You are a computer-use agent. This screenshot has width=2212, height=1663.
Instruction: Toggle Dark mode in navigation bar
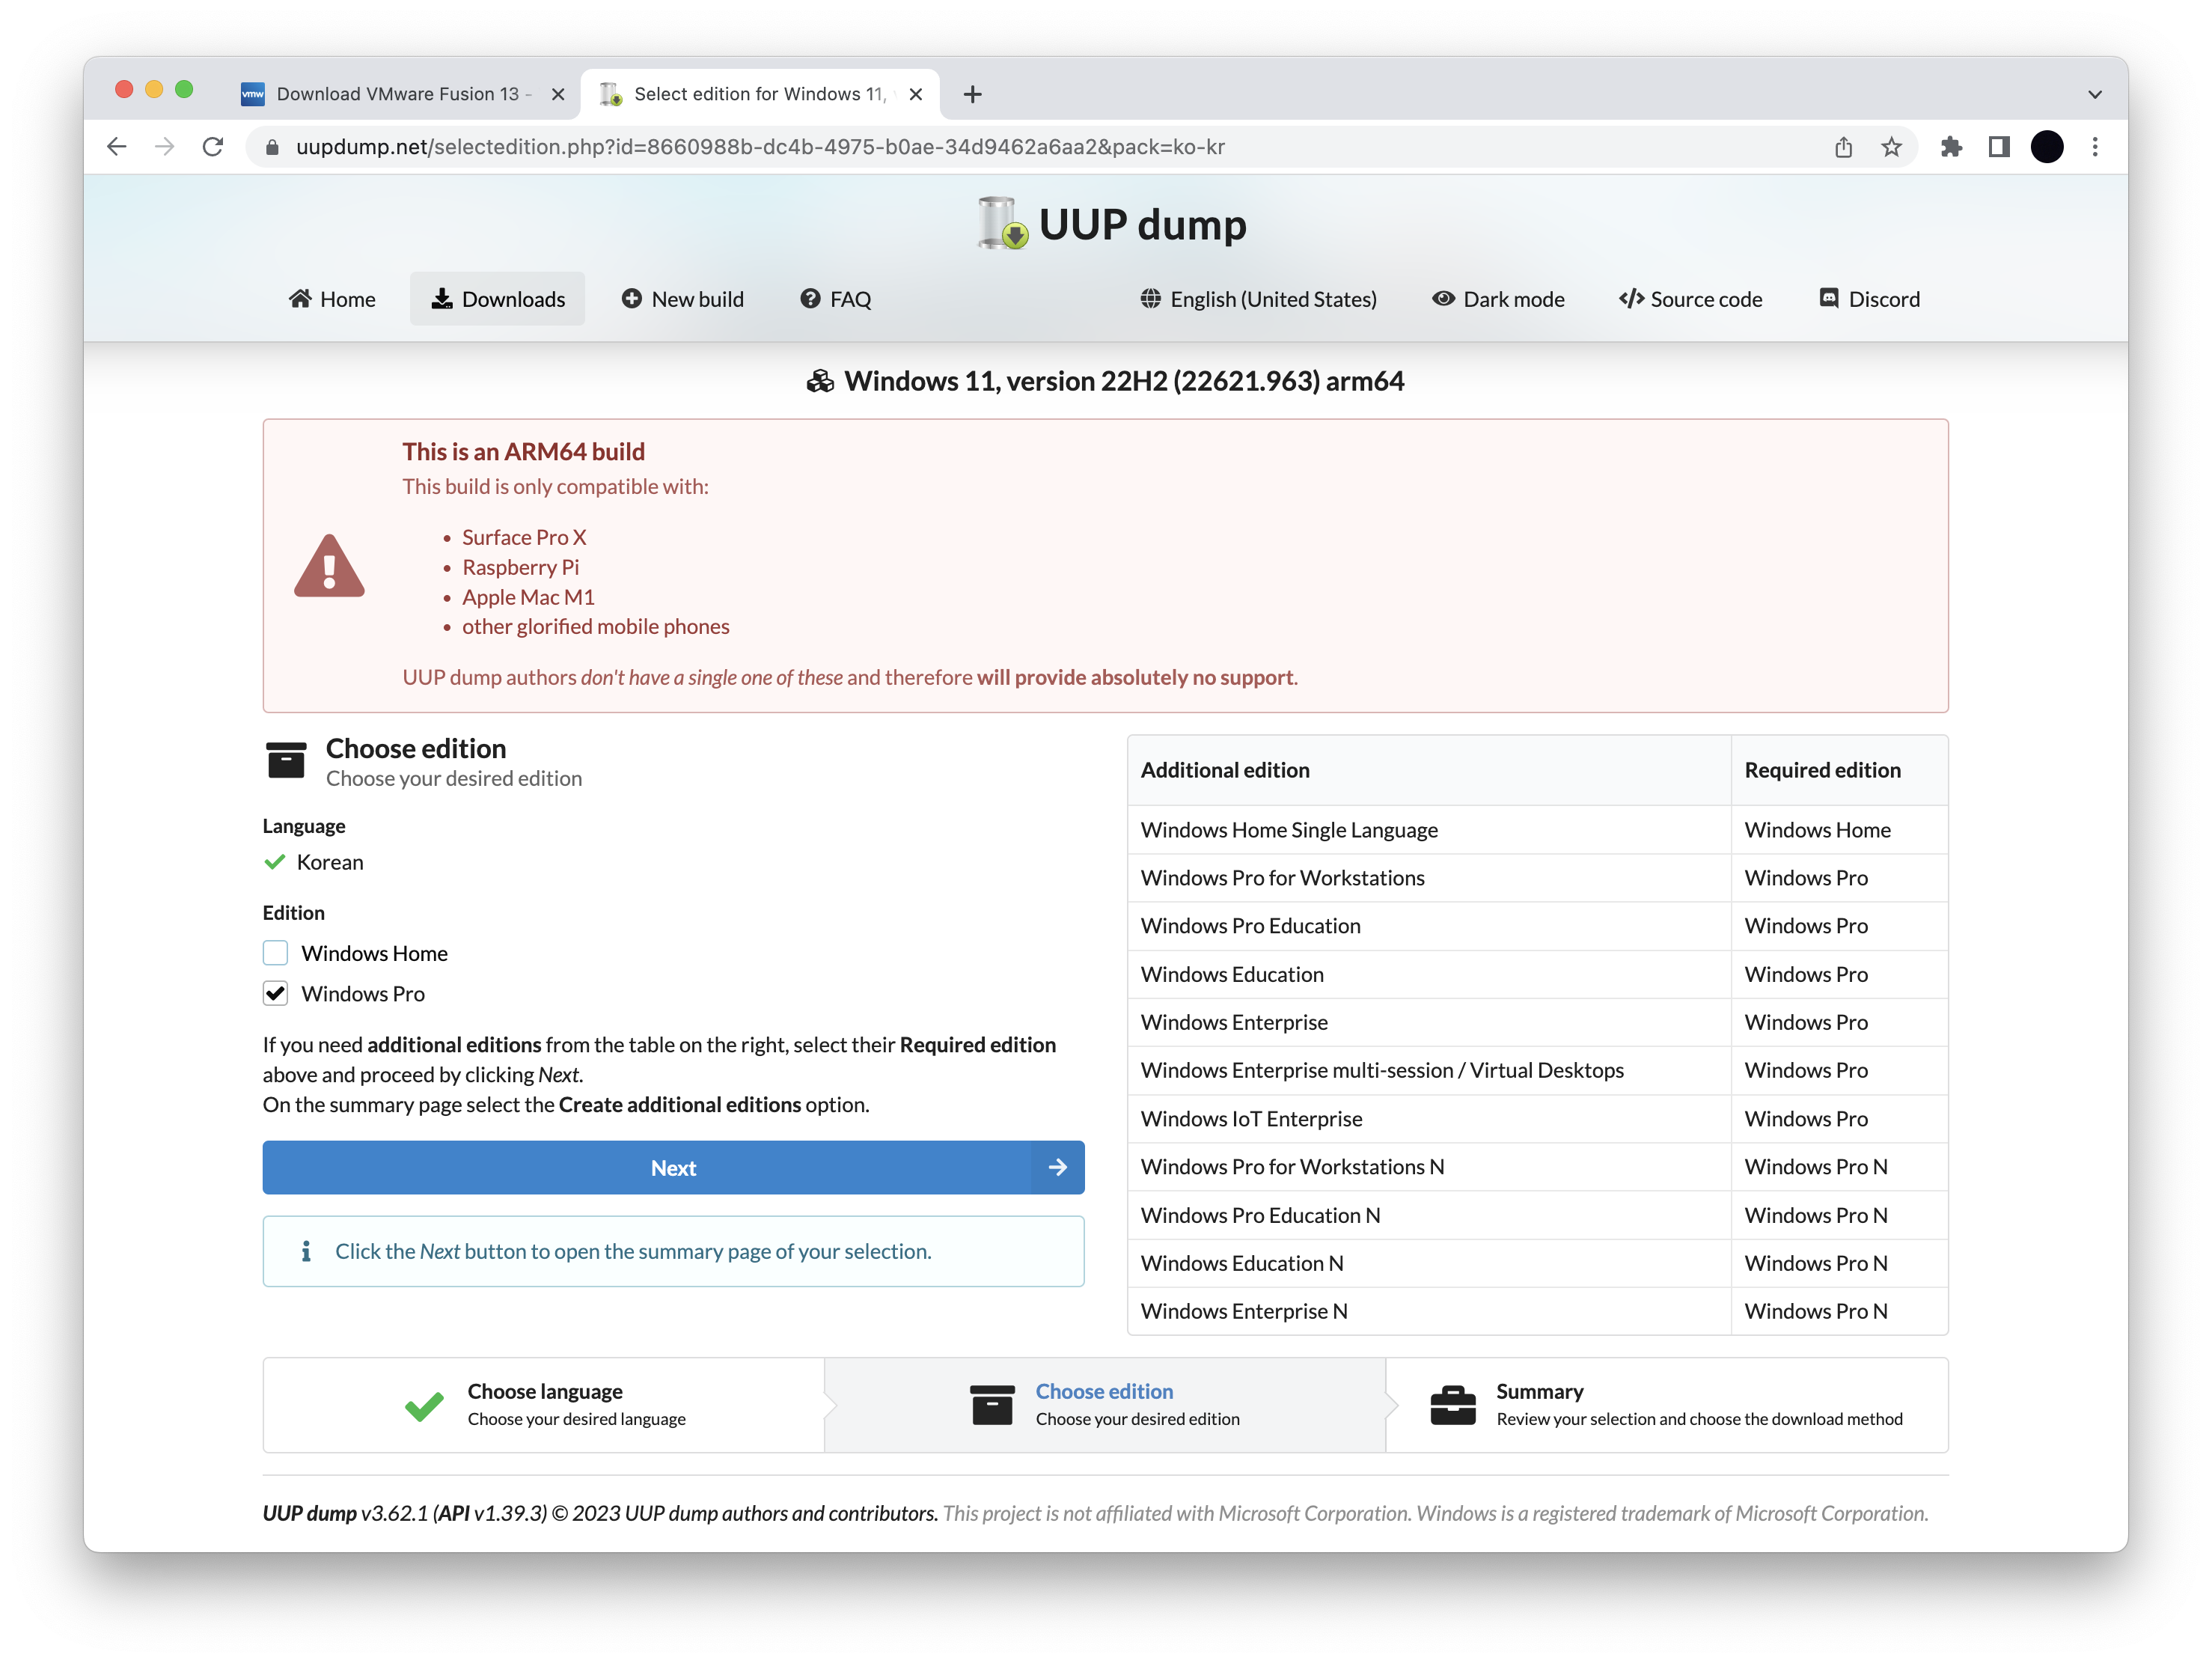coord(1498,299)
